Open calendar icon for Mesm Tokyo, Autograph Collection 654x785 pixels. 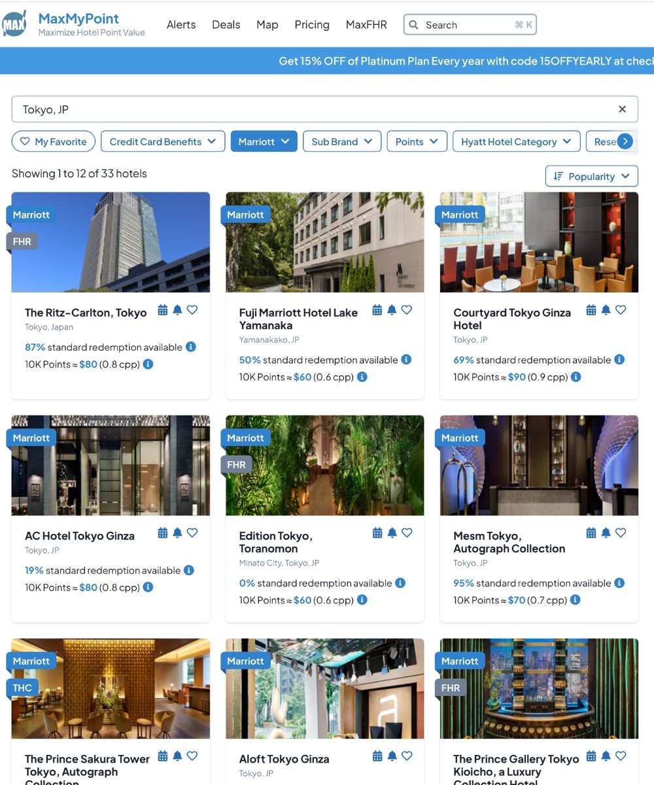tap(591, 533)
